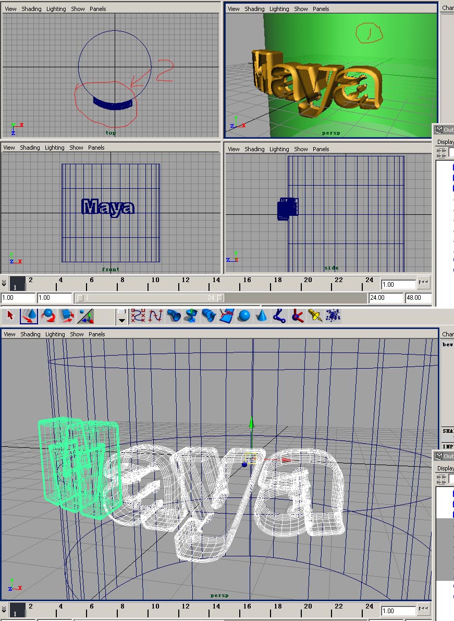The width and height of the screenshot is (454, 621).
Task: Open the shelf tab dropdown arrow
Action: [x=122, y=320]
